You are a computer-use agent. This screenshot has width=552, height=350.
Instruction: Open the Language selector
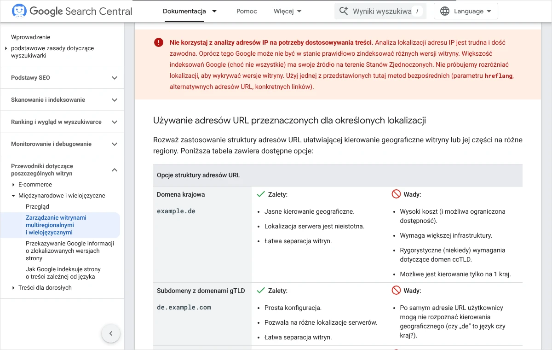pyautogui.click(x=466, y=11)
